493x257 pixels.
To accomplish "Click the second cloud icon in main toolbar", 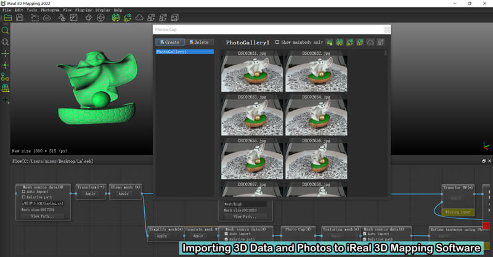I will point(139,18).
